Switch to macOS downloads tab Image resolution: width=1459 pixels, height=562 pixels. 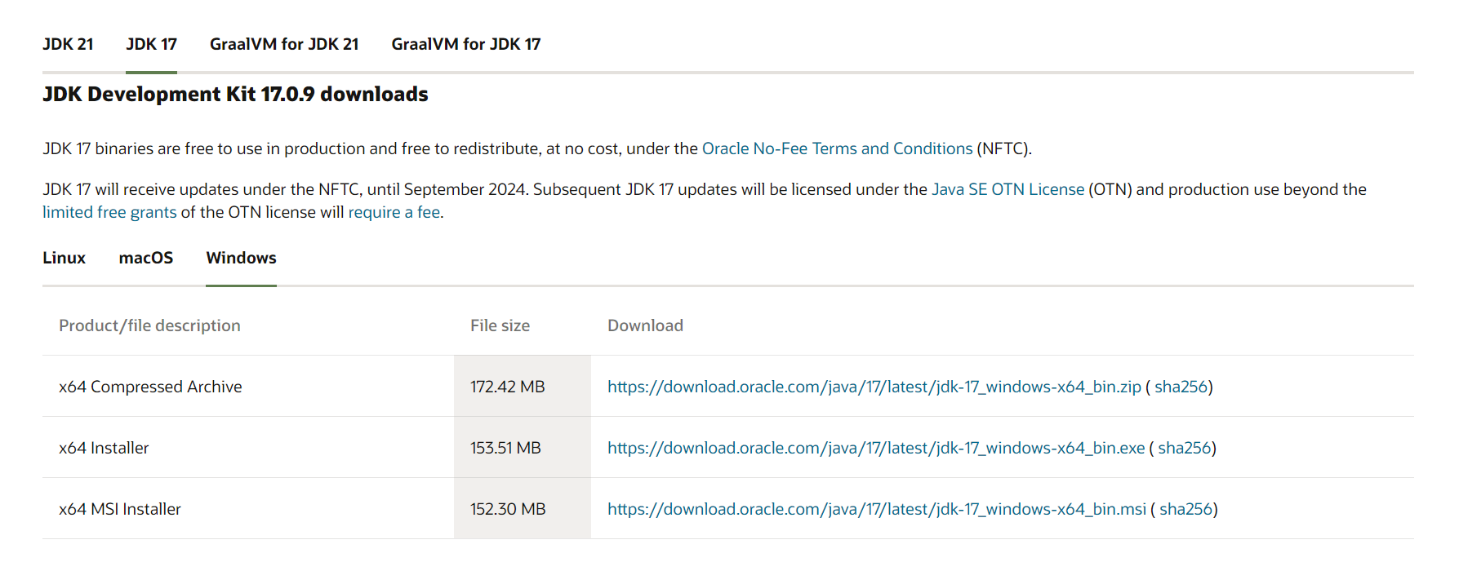pos(146,258)
